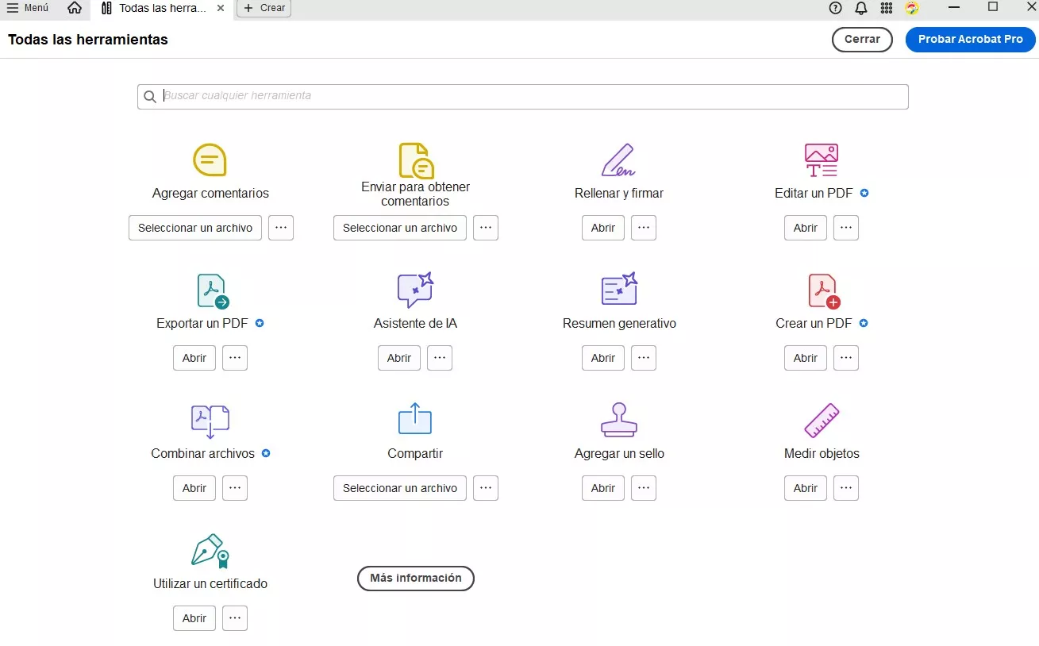Click the Rellenar y firmar pen icon
Viewport: 1039px width, 646px height.
618,160
